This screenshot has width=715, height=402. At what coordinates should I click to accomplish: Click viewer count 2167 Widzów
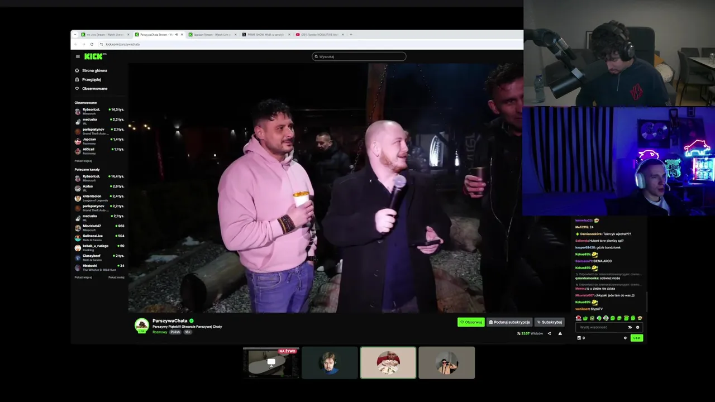pyautogui.click(x=530, y=333)
